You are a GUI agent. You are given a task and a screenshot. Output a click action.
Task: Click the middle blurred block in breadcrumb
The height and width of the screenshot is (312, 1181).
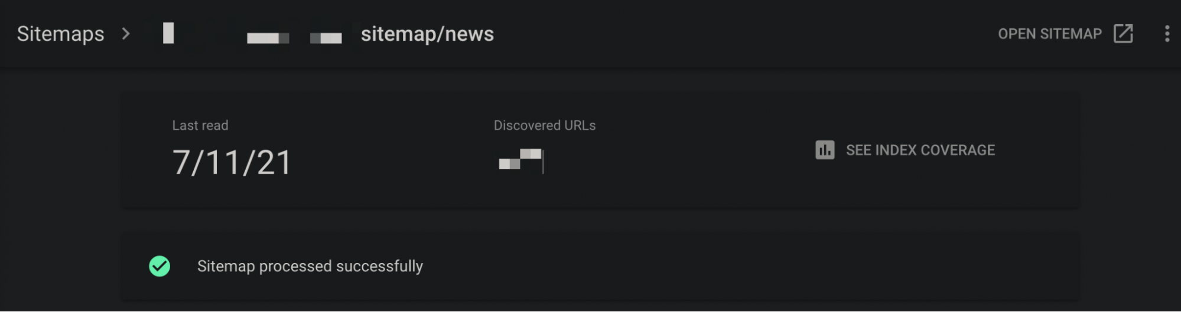268,38
